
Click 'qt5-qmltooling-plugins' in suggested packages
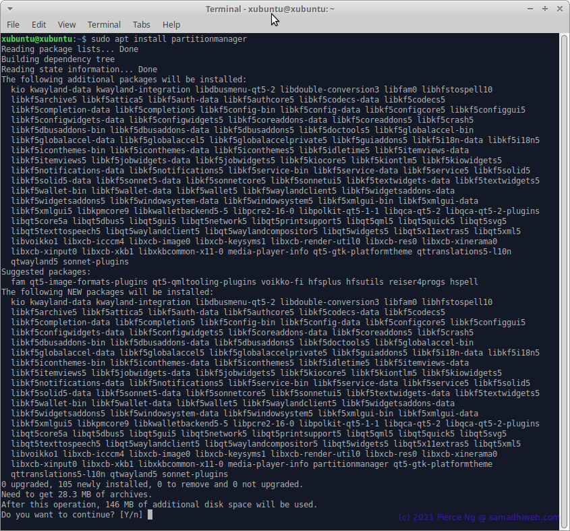(x=204, y=282)
